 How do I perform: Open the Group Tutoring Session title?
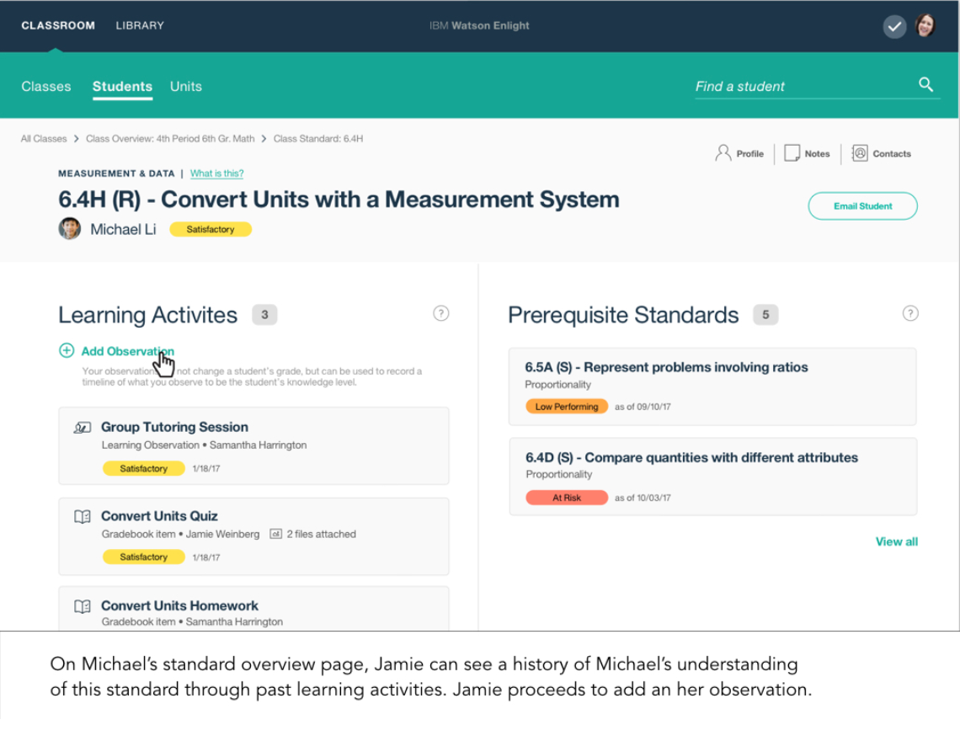(174, 427)
